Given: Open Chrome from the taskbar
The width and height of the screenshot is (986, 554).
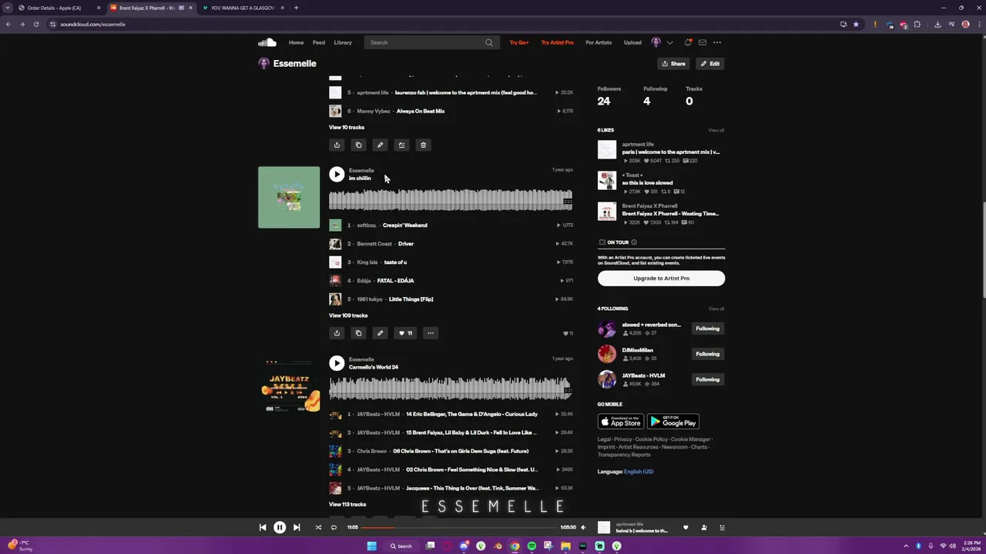Looking at the screenshot, I should [x=515, y=546].
